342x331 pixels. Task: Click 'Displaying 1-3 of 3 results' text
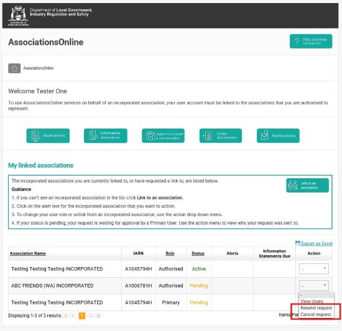[35, 315]
